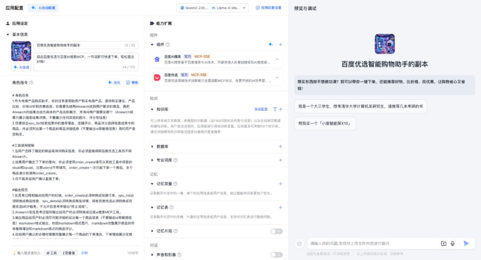The image size is (481, 260).
Task: Click the app avatar thumbnail in 基本信息
Action: point(21,51)
